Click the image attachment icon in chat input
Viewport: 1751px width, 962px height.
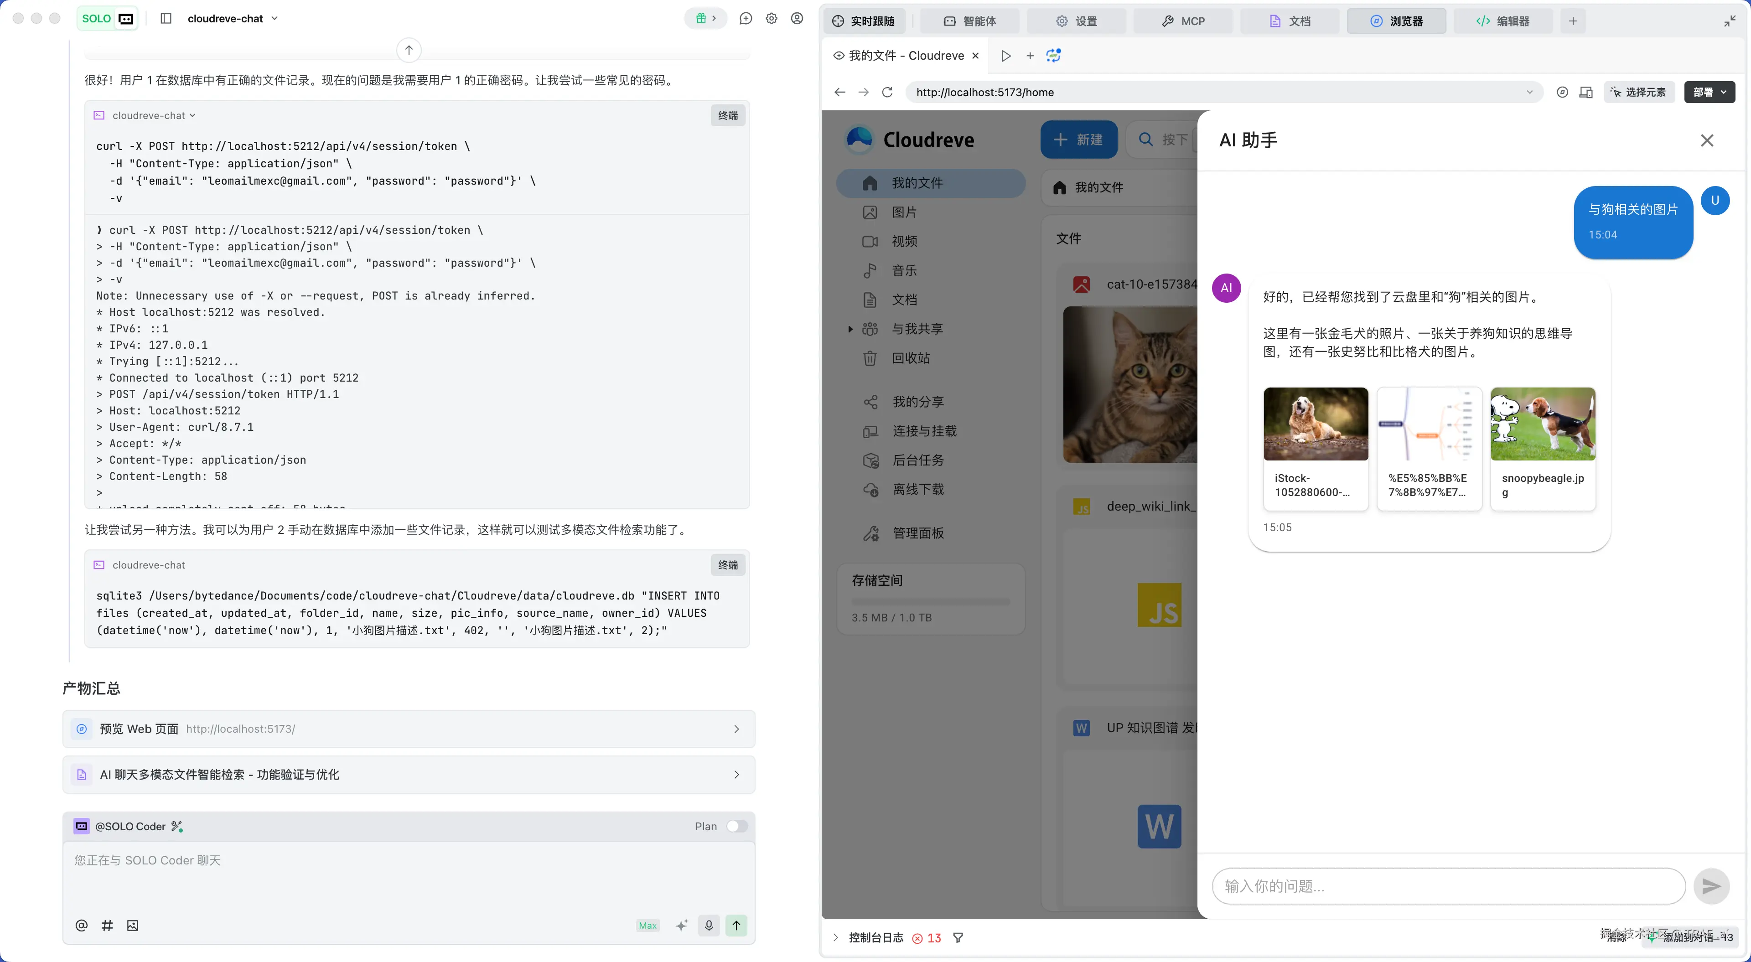[x=133, y=925]
